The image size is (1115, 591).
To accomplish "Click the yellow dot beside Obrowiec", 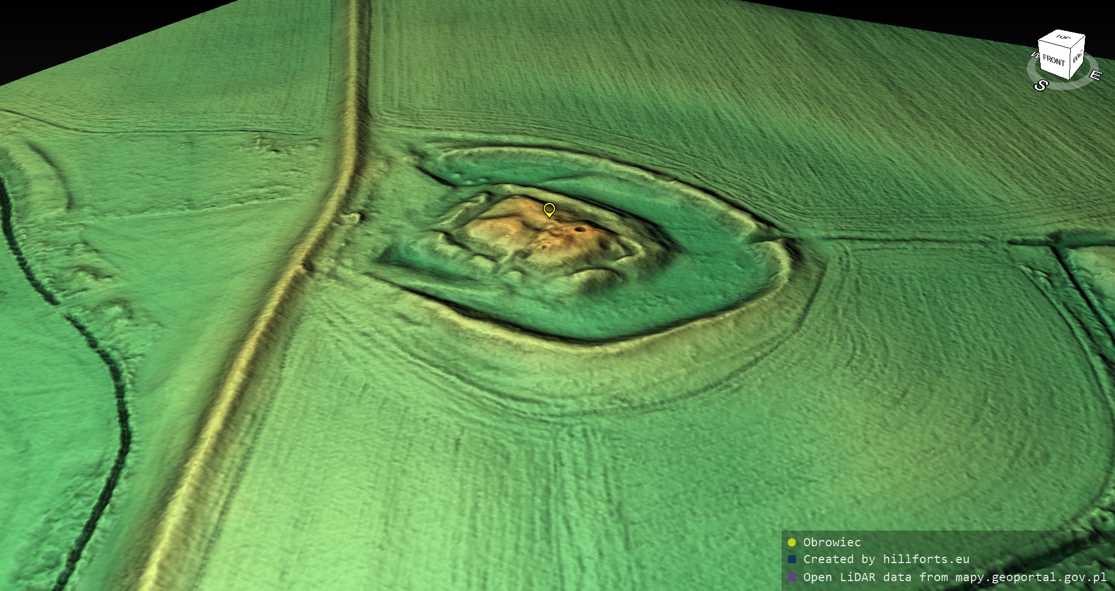I will (792, 542).
